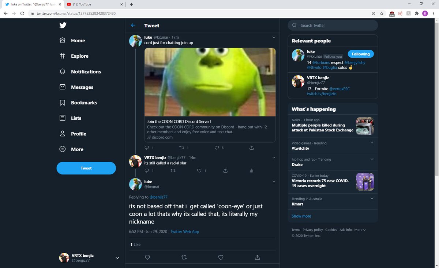
Task: Go back using the Tweet header arrow
Action: [x=133, y=25]
